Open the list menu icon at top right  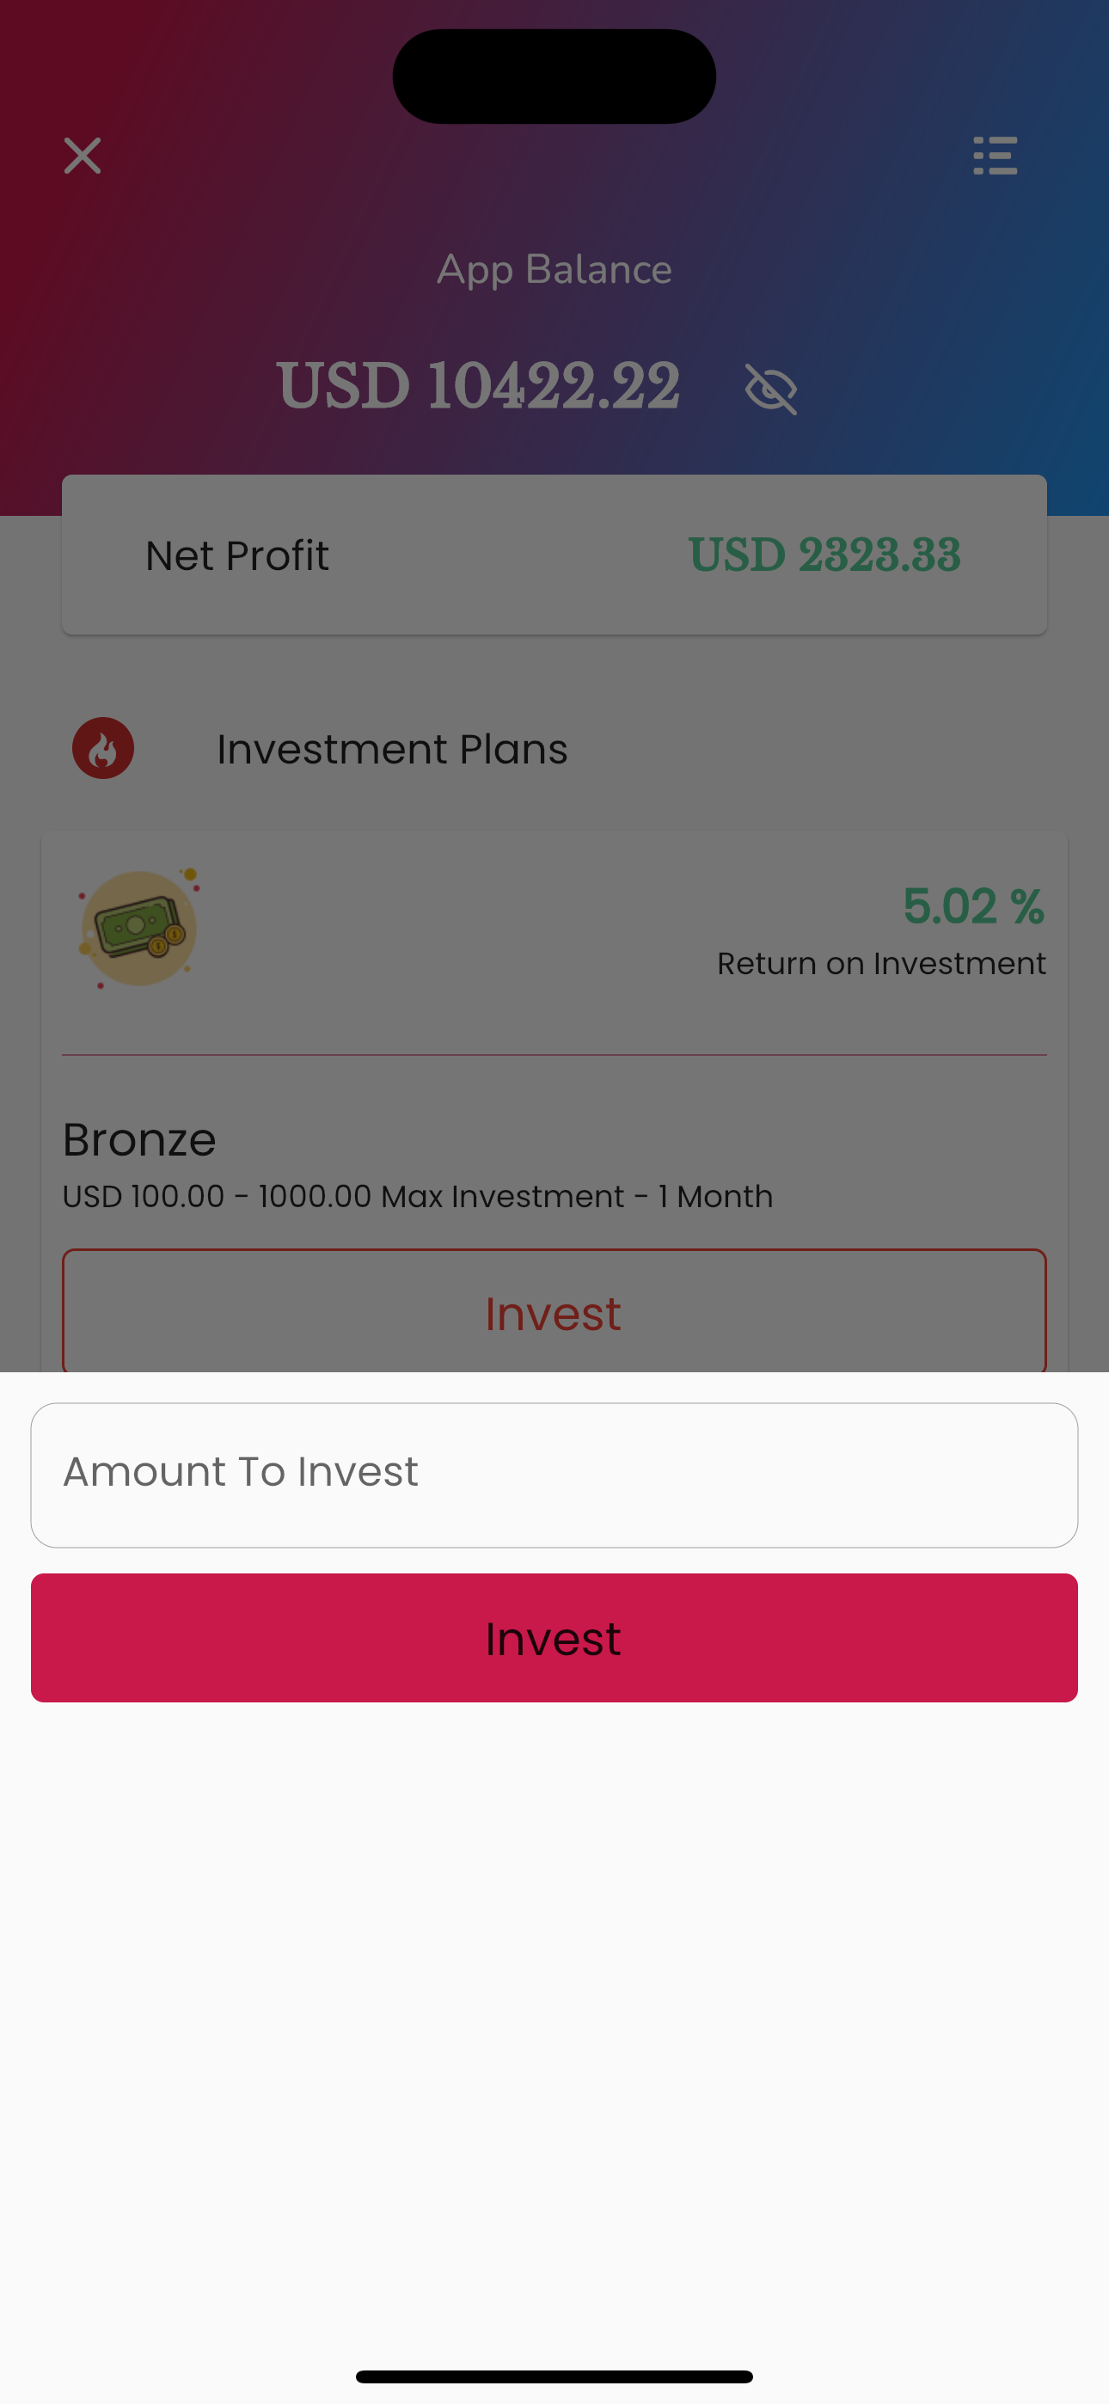point(994,156)
